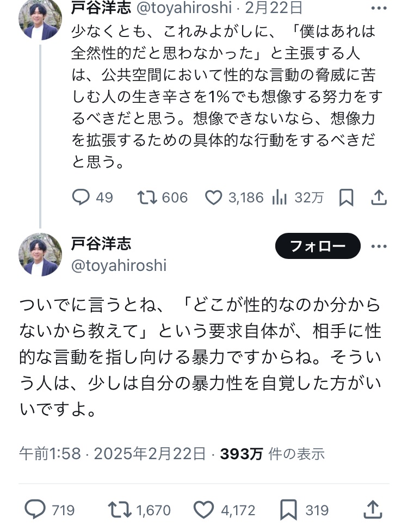Open the @toyahiroshi handle under main tweet author
The width and height of the screenshot is (408, 525).
[x=119, y=265]
